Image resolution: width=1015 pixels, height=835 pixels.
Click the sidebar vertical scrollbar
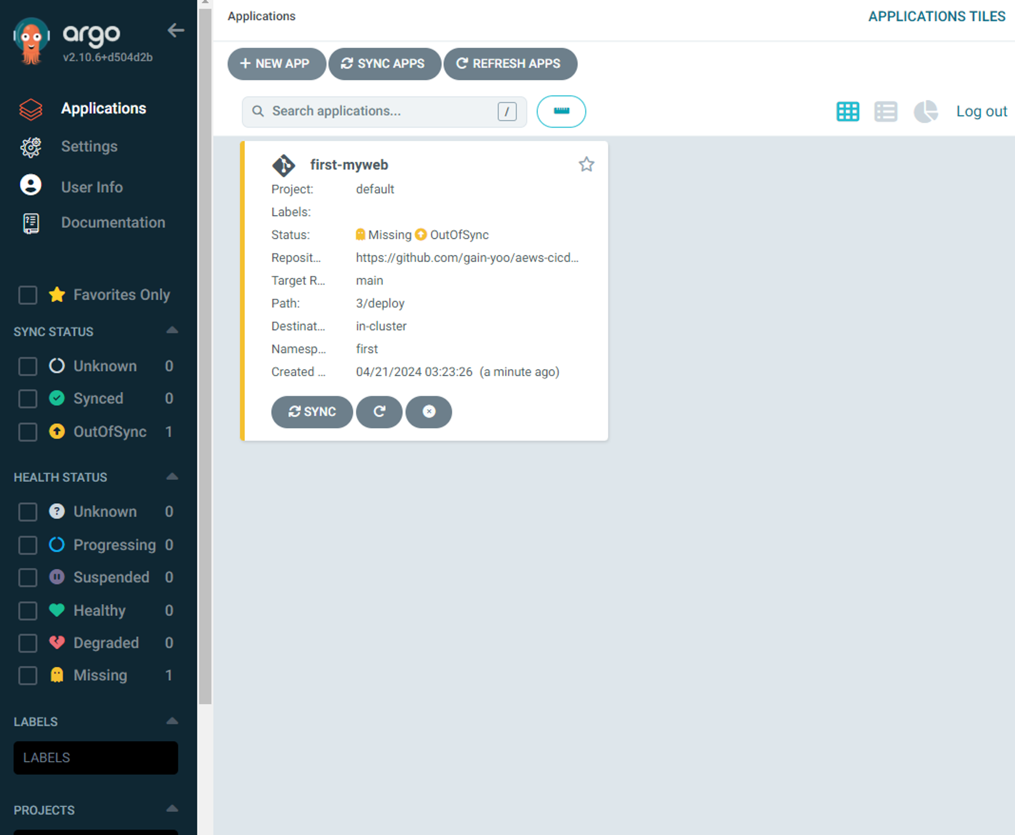(x=205, y=356)
